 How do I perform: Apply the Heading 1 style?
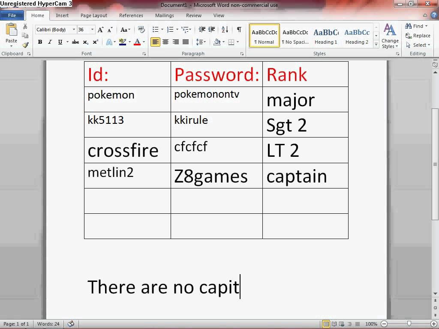326,36
